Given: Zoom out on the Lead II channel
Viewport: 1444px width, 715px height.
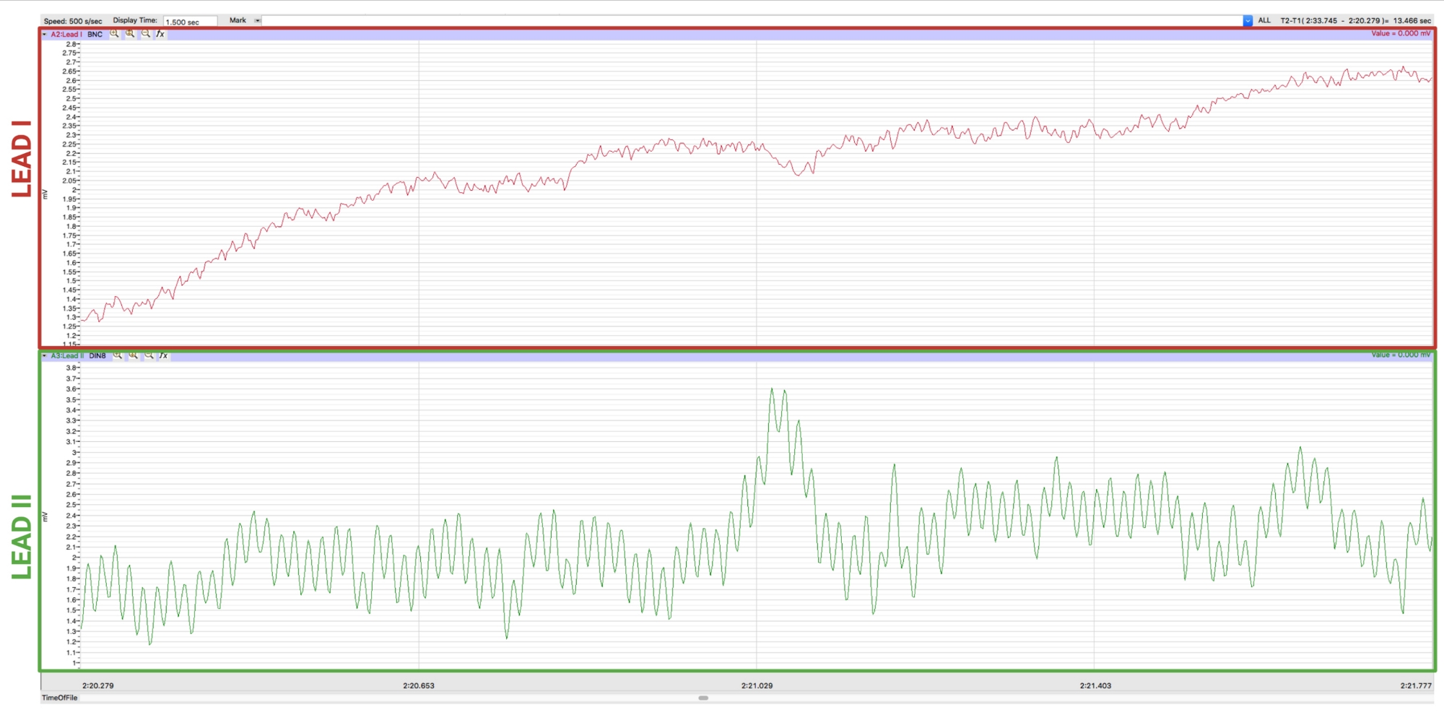Looking at the screenshot, I should click(149, 355).
